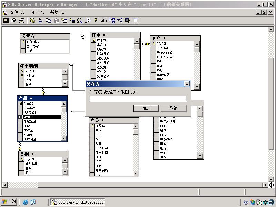The image size is (276, 207).
Task: Click the grid page-breaks toolbar icon
Action: [x=136, y=21]
